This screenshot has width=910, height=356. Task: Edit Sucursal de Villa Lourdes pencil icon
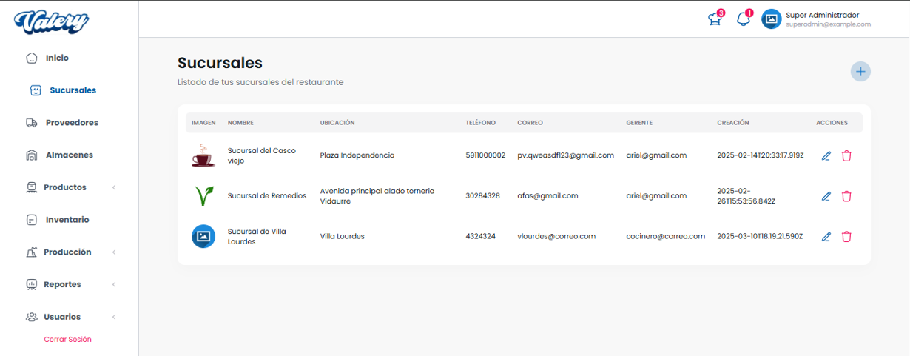pyautogui.click(x=826, y=237)
